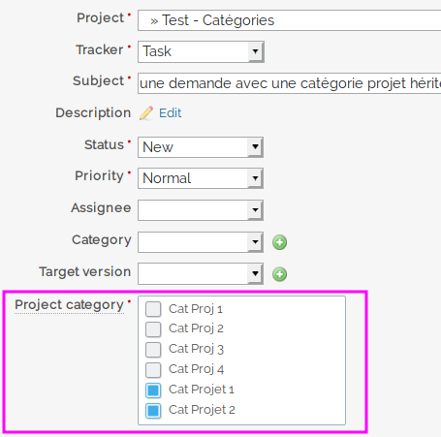
Task: Add new target version with green plus
Action: pyautogui.click(x=279, y=274)
